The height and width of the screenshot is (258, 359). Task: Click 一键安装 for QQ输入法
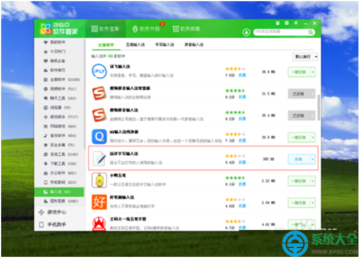tap(299, 137)
